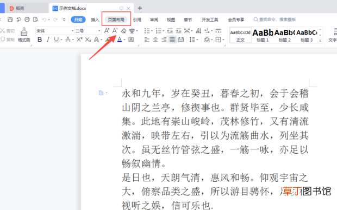Apply the 正文 (Body) style
This screenshot has height=210, width=337.
click(240, 35)
